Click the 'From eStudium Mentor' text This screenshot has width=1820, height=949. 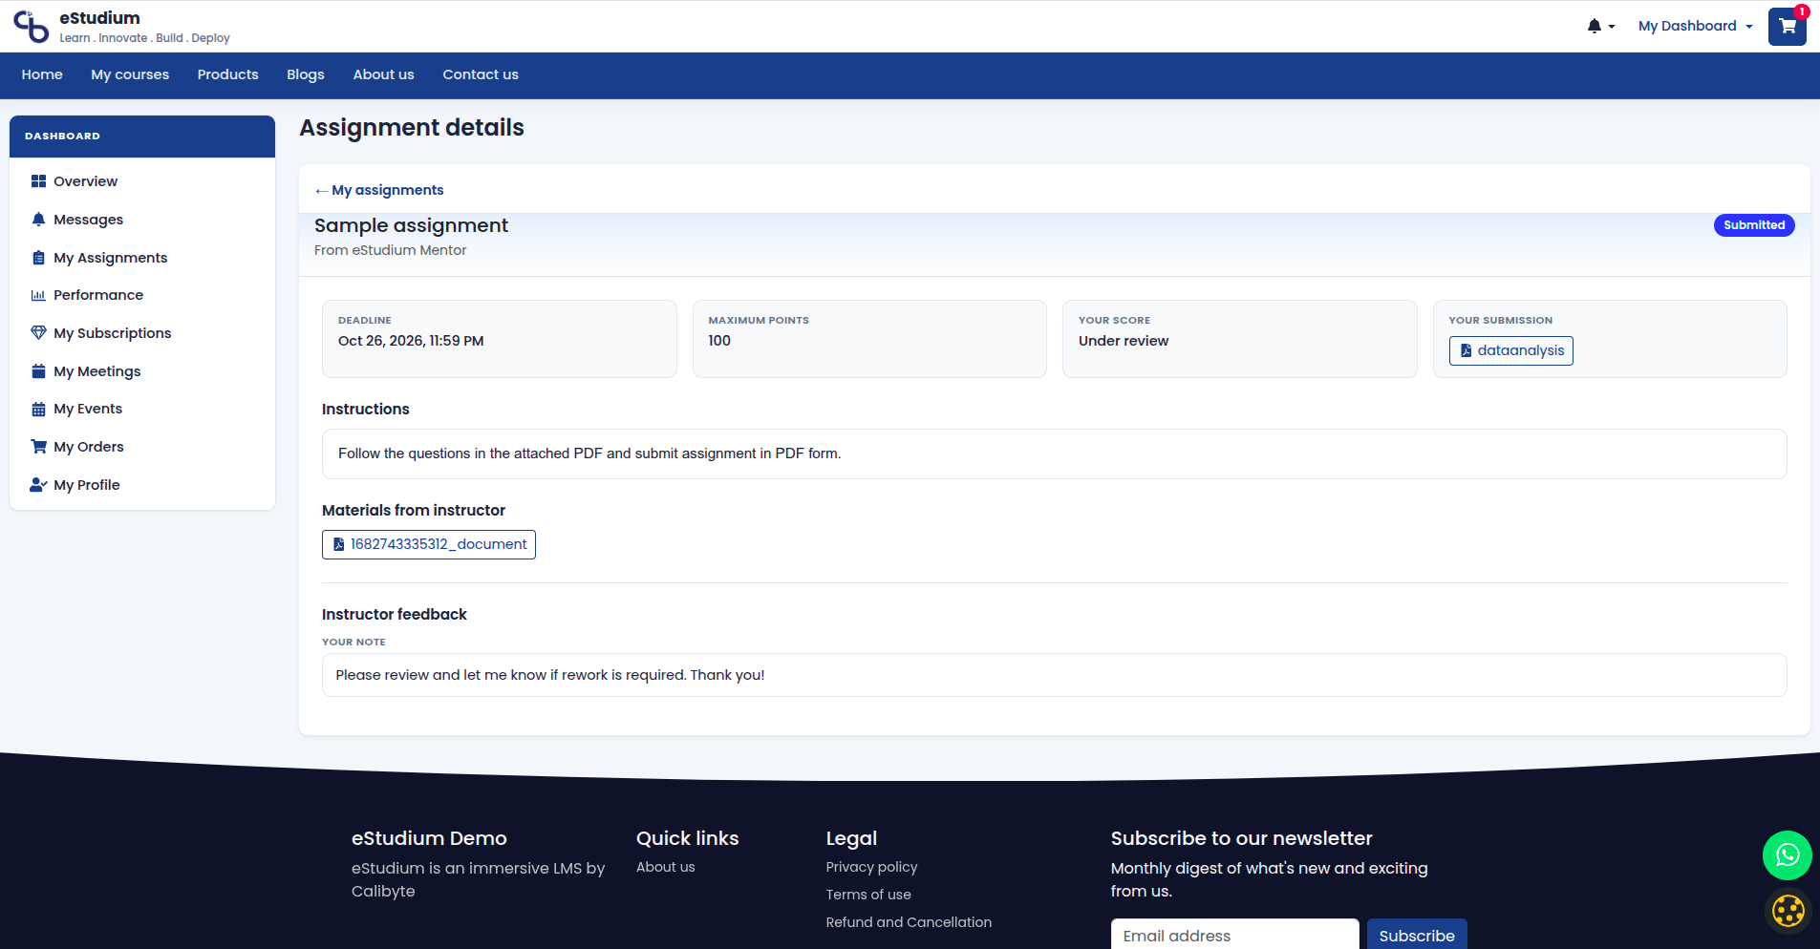click(x=390, y=250)
